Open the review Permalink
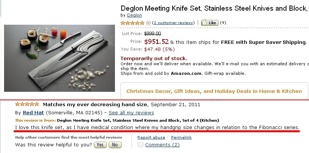 coord(181,138)
